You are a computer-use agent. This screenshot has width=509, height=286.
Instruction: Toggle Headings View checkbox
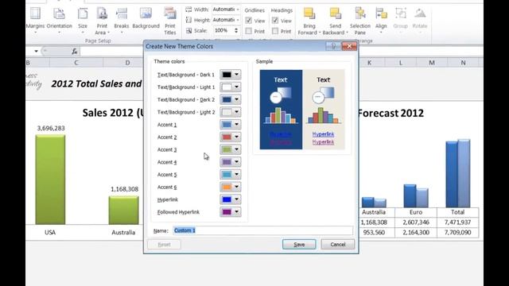click(x=275, y=21)
